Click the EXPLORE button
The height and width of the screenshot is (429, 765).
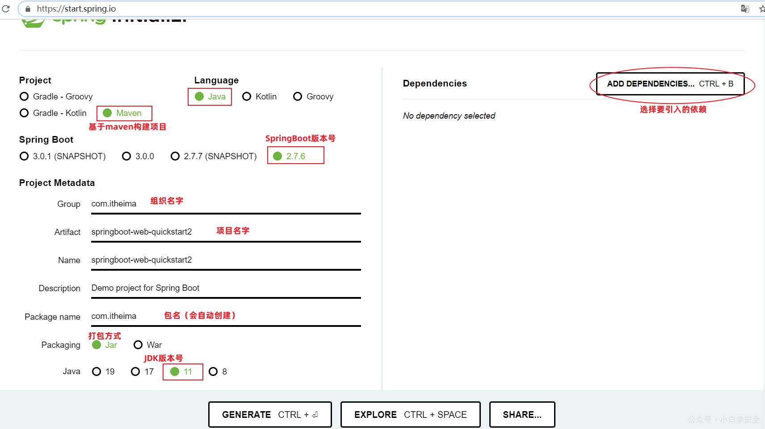tap(411, 415)
